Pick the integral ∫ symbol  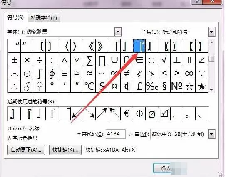click(x=40, y=73)
